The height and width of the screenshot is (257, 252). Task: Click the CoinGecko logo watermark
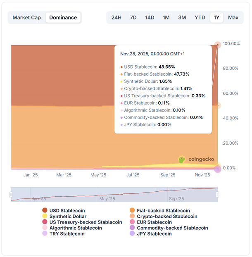click(194, 159)
